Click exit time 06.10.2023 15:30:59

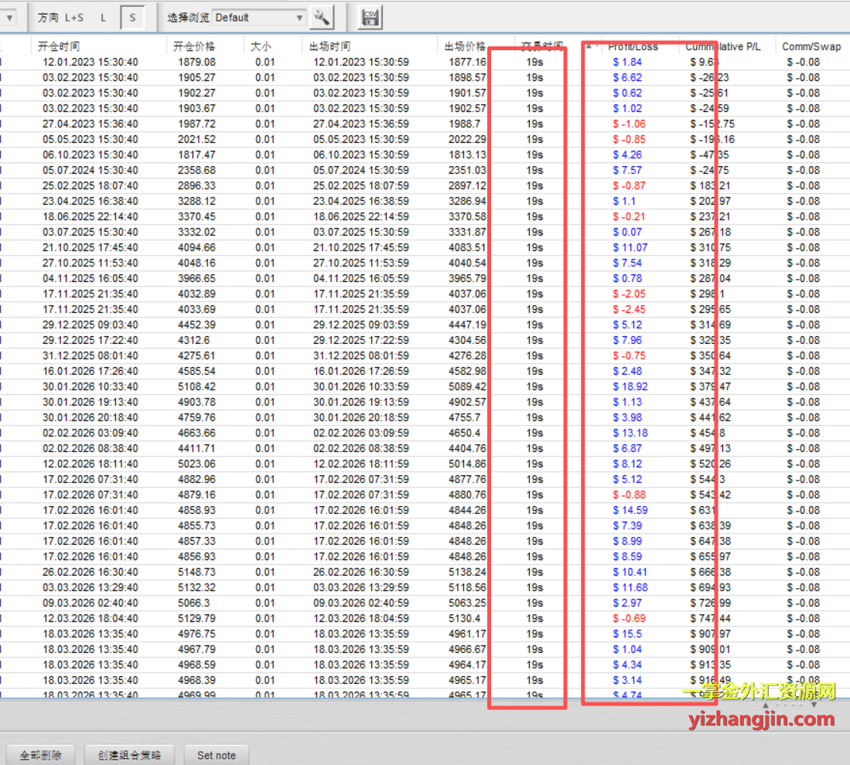(x=361, y=155)
